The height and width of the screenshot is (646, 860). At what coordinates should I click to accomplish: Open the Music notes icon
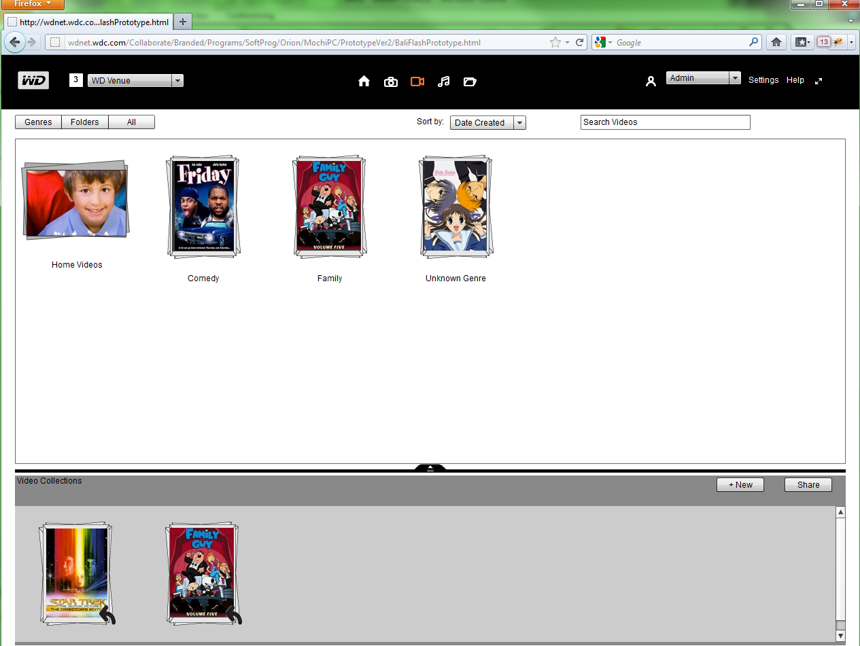[x=444, y=82]
